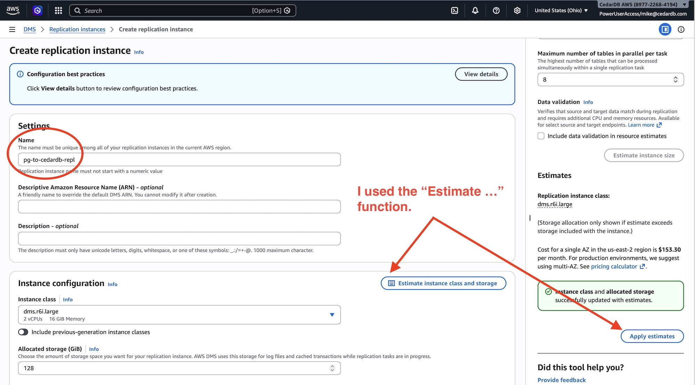This screenshot has height=385, width=695.
Task: Open the services grid menu
Action: point(58,10)
